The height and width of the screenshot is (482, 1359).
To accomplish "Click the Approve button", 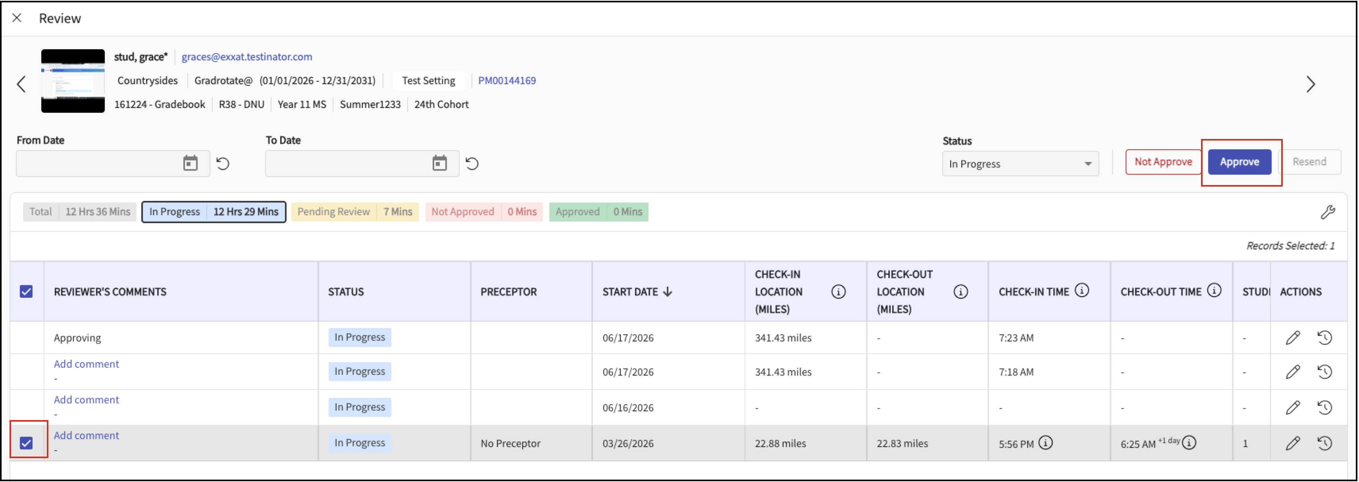I will click(x=1239, y=162).
